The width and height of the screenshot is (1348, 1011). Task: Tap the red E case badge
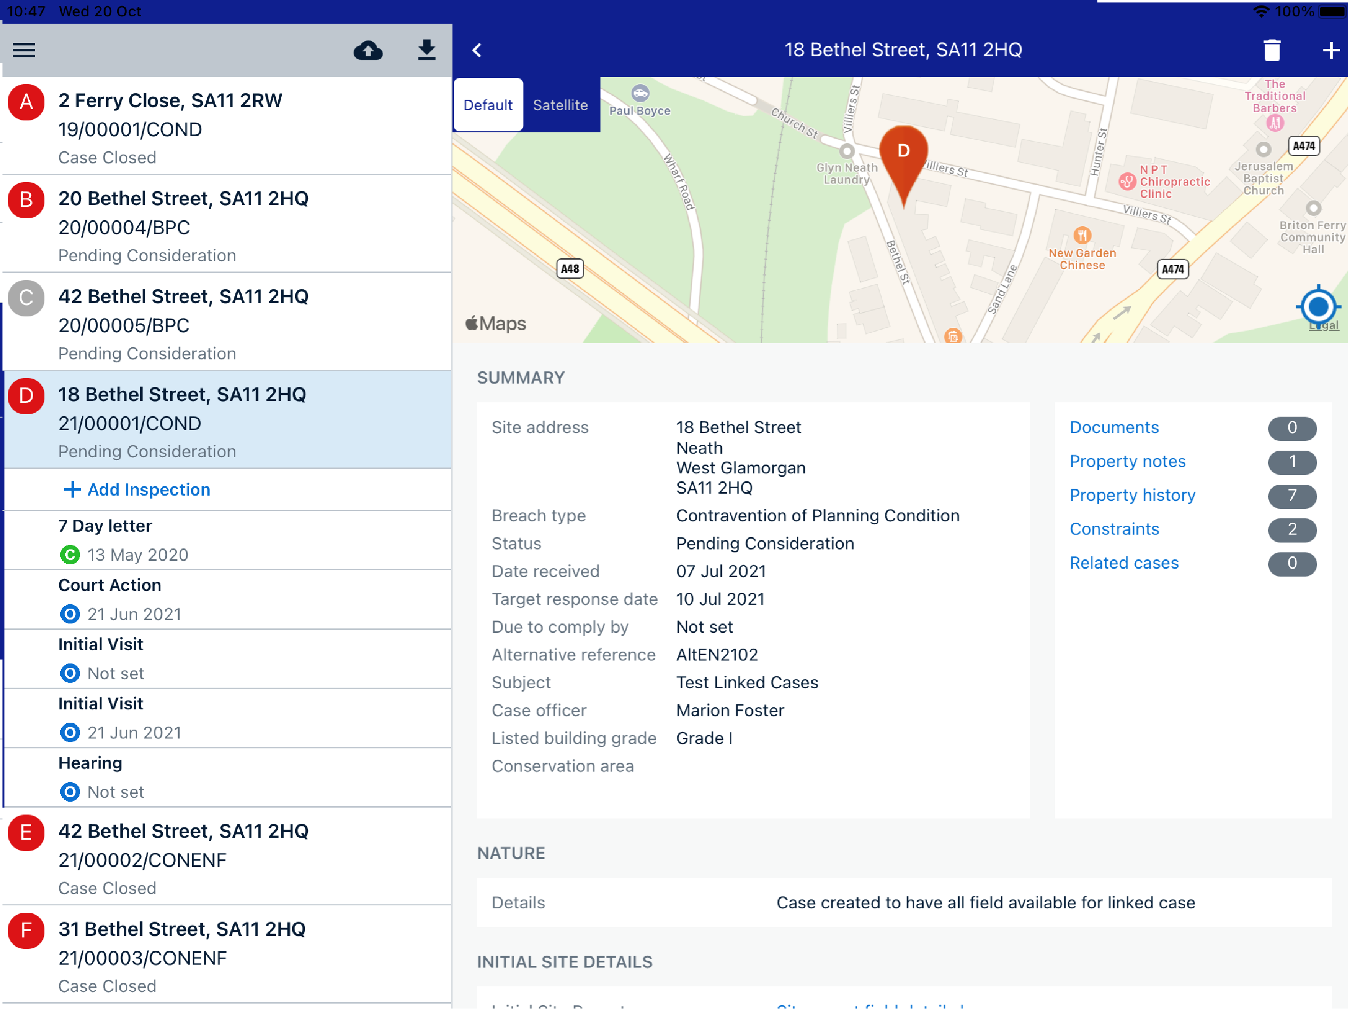click(26, 833)
